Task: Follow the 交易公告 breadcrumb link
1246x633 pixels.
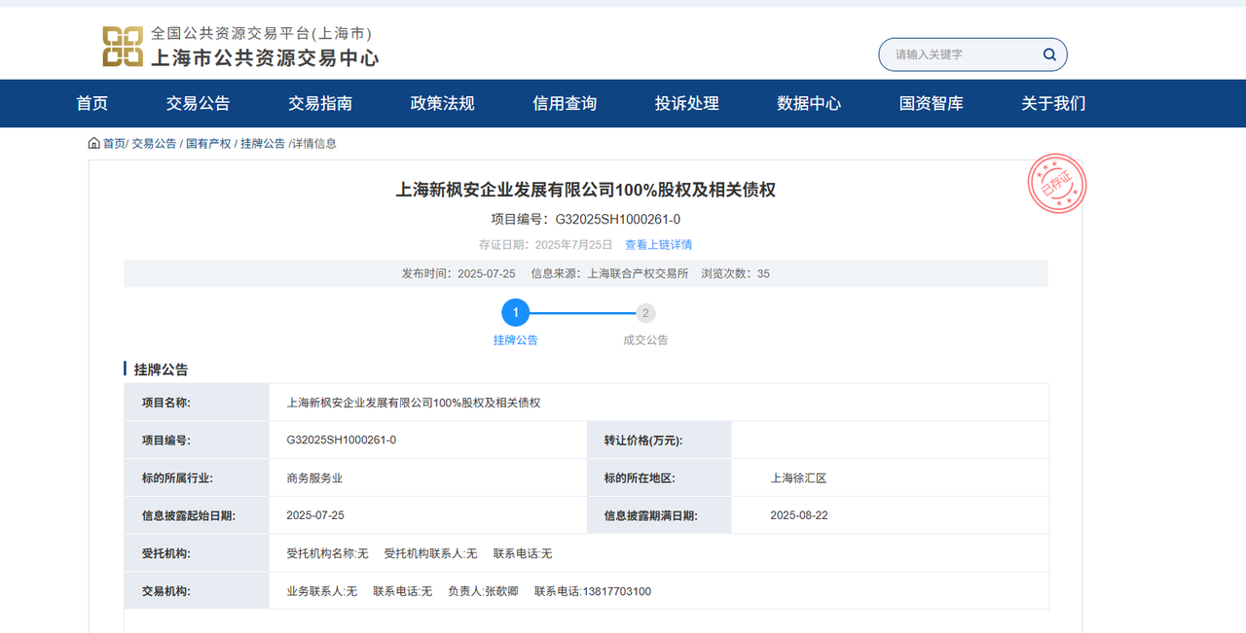Action: pyautogui.click(x=154, y=143)
